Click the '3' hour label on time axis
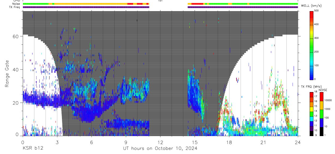Screen dimensions: 335x154 click(x=57, y=142)
